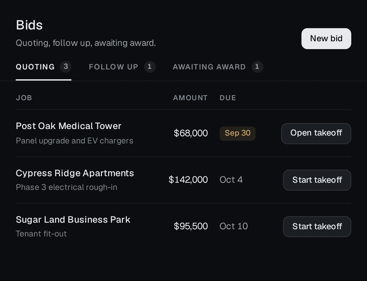This screenshot has height=281, width=367.
Task: Click the Oct 10 due date
Action: (234, 226)
